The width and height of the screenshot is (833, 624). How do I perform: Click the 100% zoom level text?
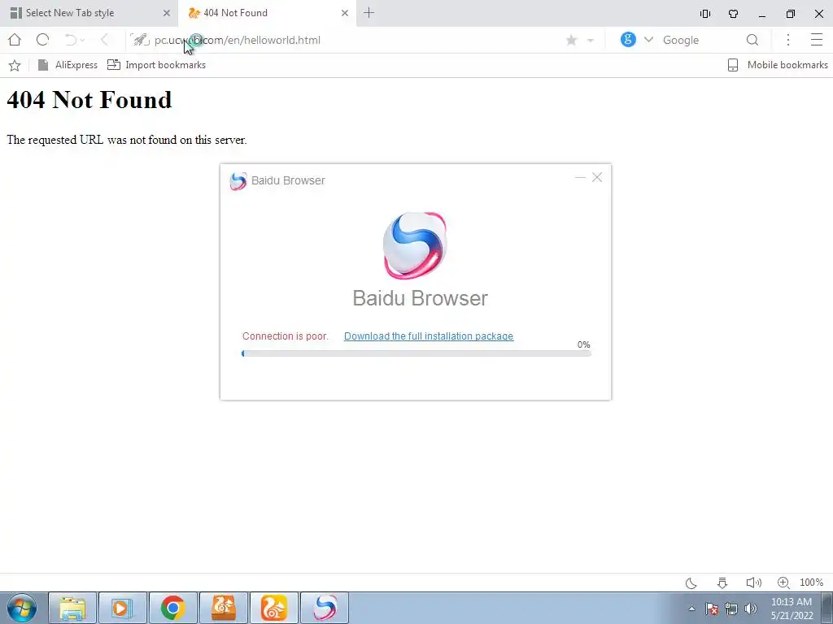point(811,583)
